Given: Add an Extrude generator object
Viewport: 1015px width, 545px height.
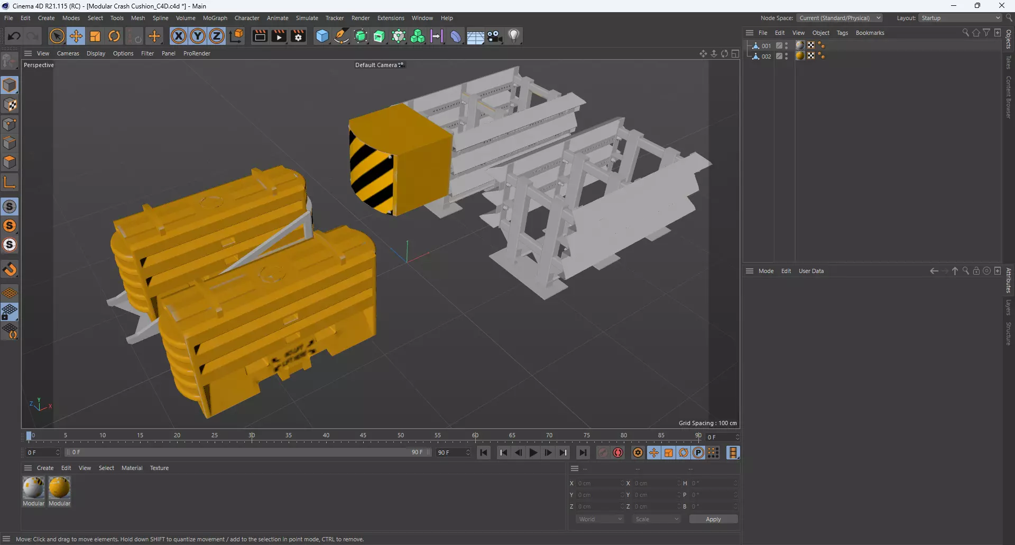Looking at the screenshot, I should click(x=380, y=36).
